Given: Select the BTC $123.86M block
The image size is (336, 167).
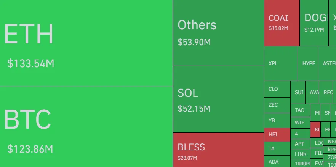Looking at the screenshot, I should (86, 126).
